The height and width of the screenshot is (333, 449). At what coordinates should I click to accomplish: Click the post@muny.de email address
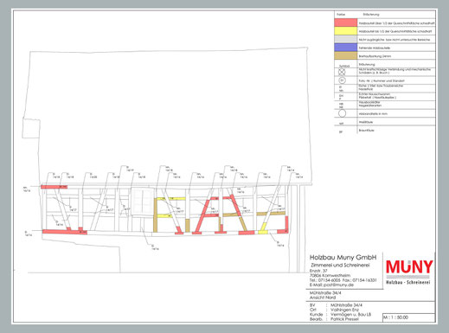(331, 285)
